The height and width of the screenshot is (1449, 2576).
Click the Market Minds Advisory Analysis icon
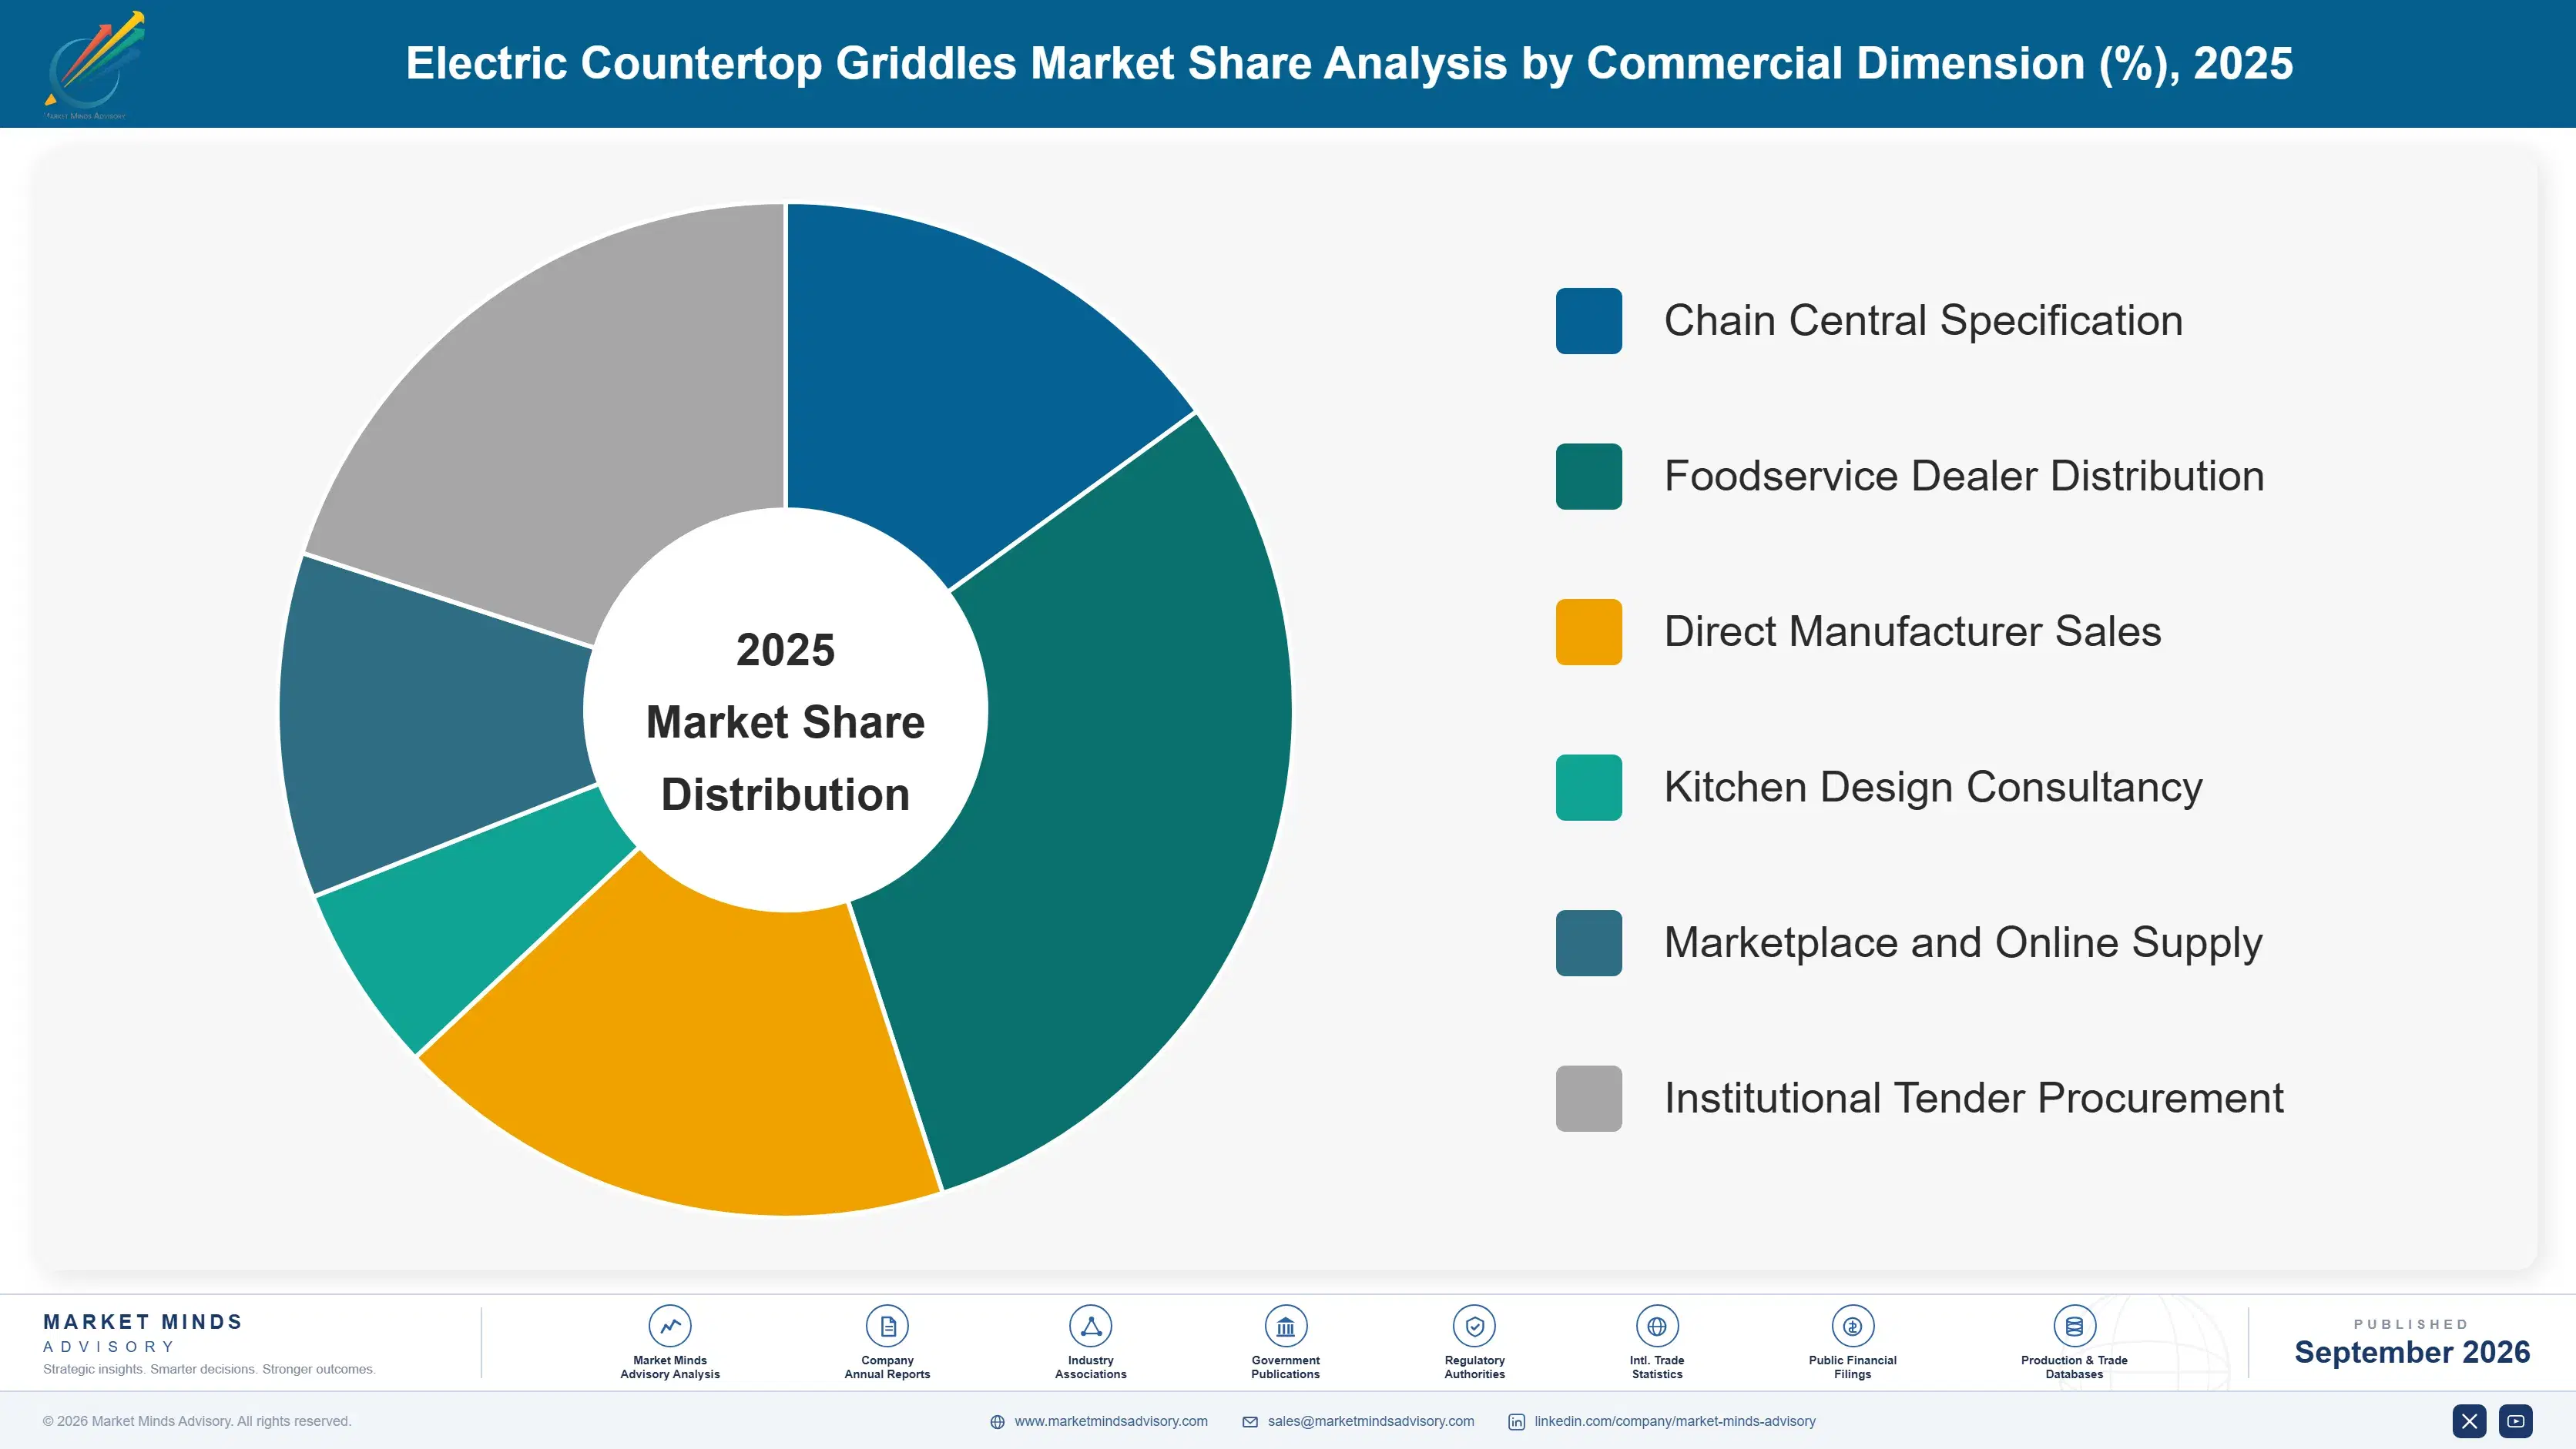(x=670, y=1326)
